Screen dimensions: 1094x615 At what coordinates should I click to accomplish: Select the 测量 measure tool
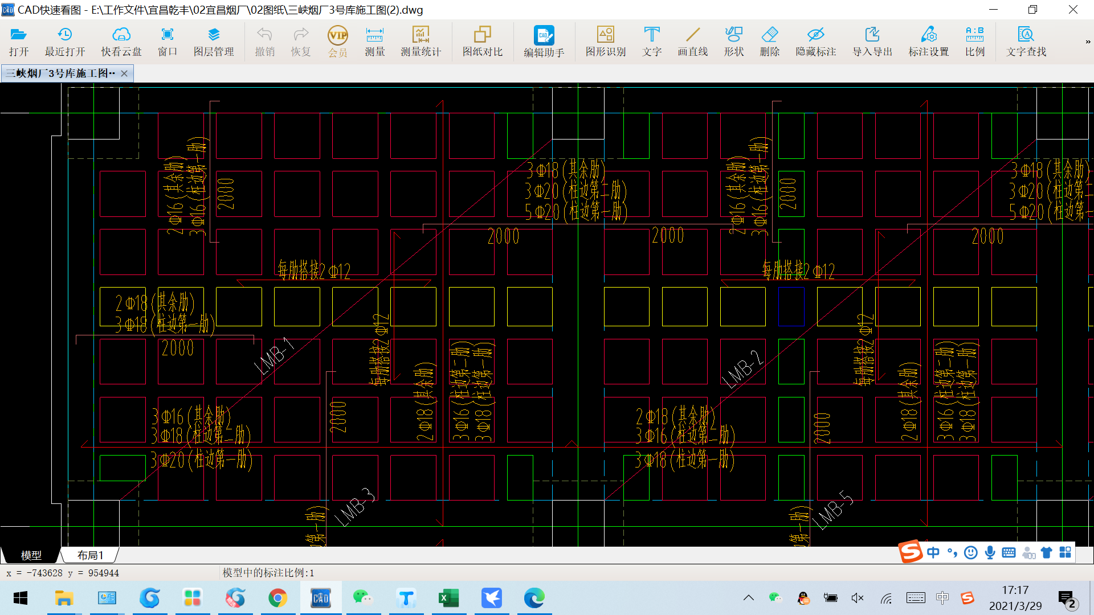(375, 42)
